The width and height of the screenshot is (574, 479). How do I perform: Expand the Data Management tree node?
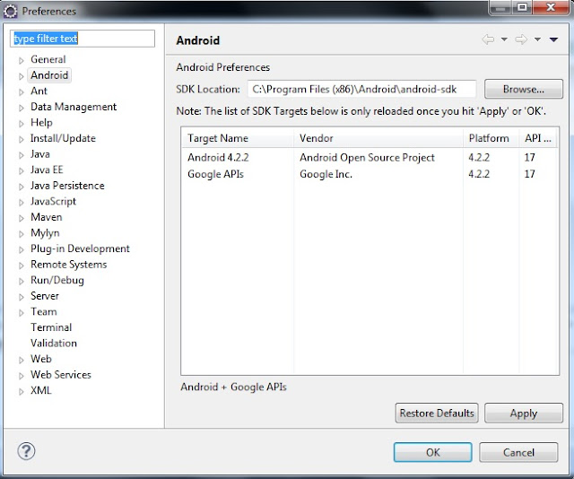(x=22, y=108)
